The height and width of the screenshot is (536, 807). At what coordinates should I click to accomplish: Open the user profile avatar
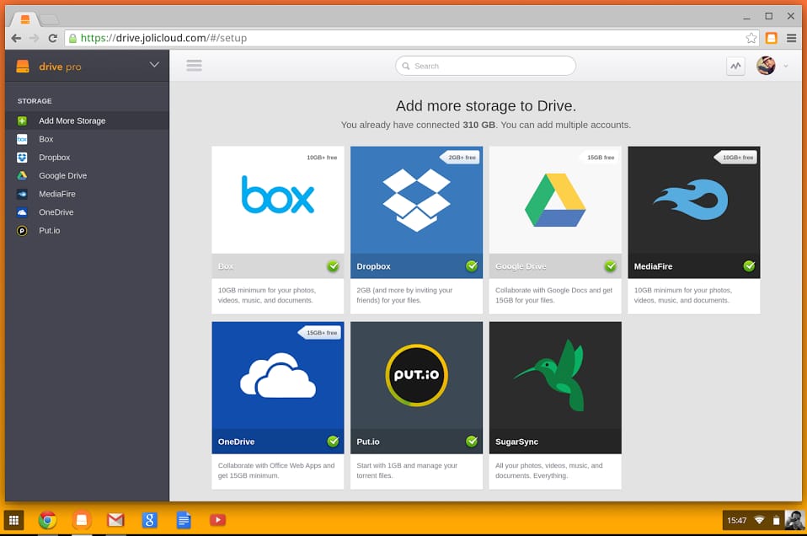[x=766, y=66]
